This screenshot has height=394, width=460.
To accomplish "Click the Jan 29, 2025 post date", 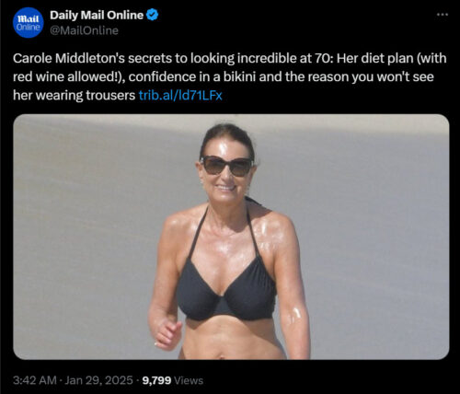I will pos(99,380).
